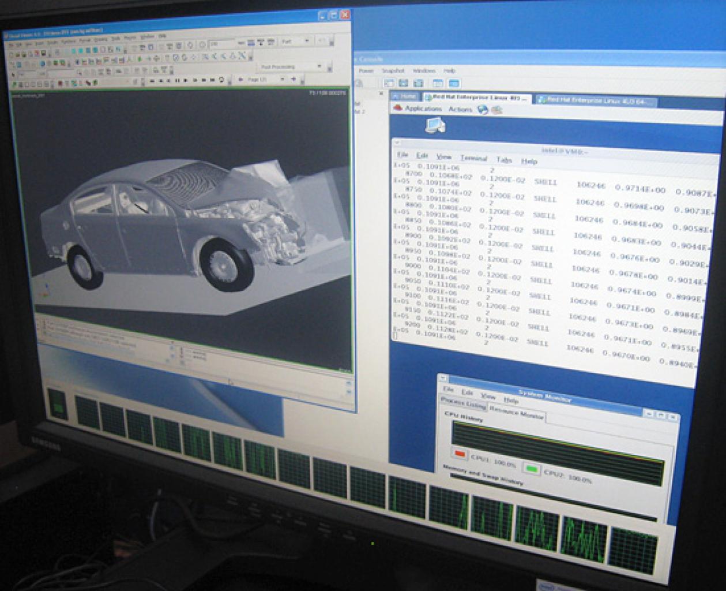The image size is (726, 591).
Task: Click the red CPU1 color swatch
Action: (460, 453)
